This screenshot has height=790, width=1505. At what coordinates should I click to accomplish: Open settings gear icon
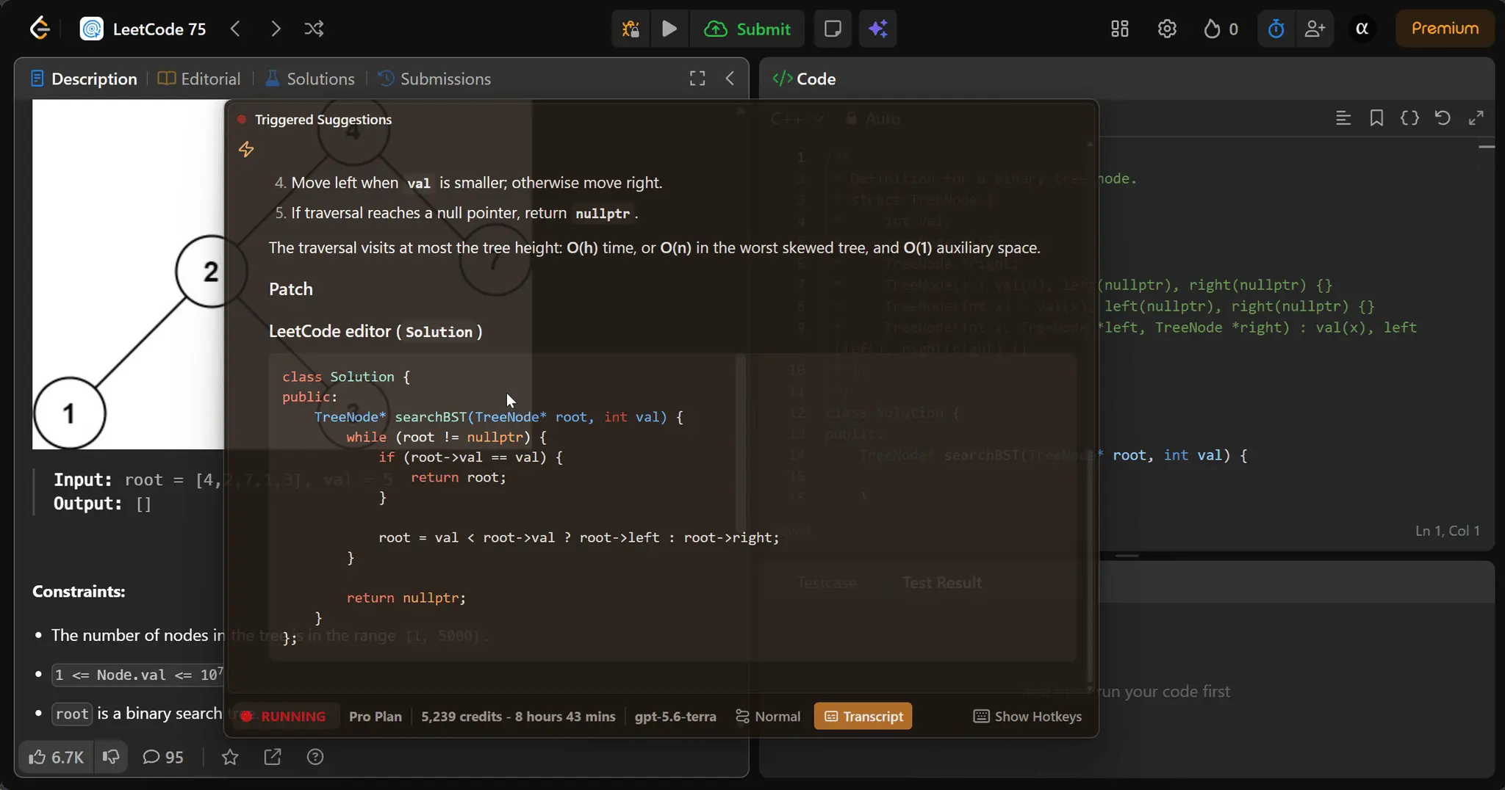tap(1167, 29)
